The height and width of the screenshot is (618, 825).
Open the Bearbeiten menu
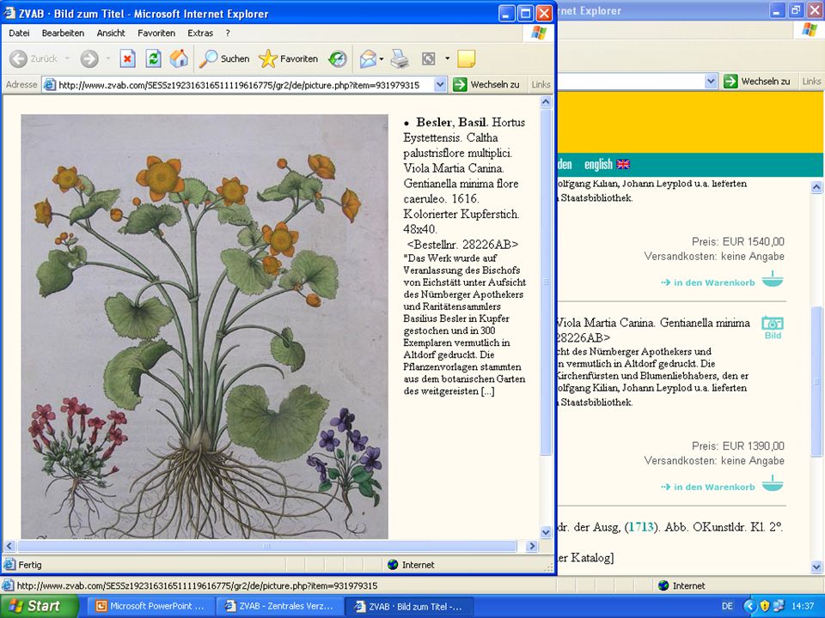[x=63, y=33]
